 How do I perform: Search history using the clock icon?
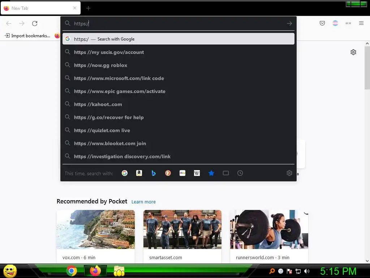click(240, 173)
